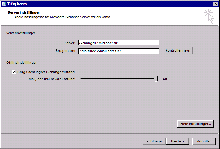This screenshot has width=220, height=149.
Task: Continue with the Næste button
Action: point(177,141)
